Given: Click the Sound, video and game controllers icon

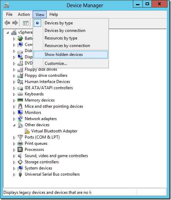Looking at the screenshot, I should (x=20, y=156).
